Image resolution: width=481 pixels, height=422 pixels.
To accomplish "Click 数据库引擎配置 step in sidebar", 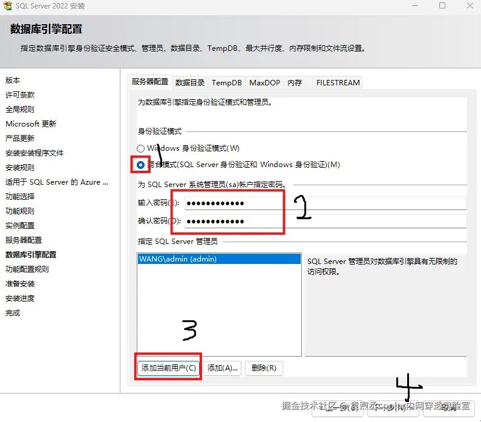I will [31, 255].
